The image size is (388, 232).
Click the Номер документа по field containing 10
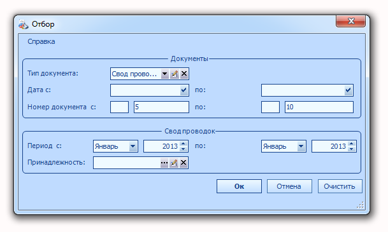319,107
